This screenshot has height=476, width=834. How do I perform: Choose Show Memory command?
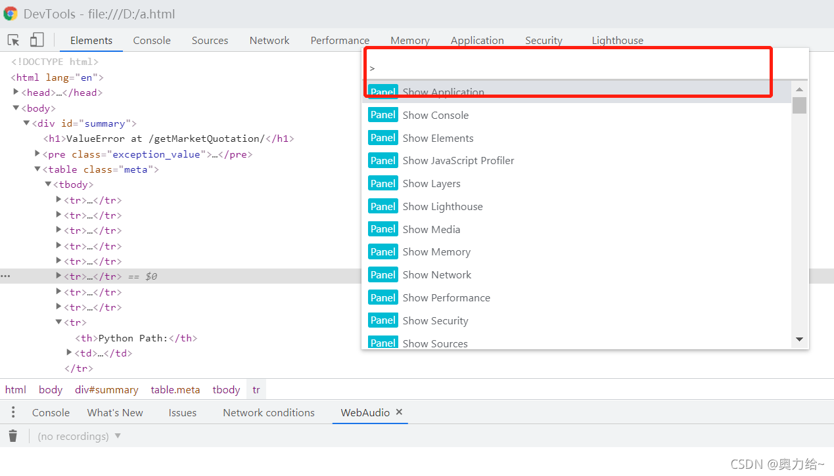point(576,251)
